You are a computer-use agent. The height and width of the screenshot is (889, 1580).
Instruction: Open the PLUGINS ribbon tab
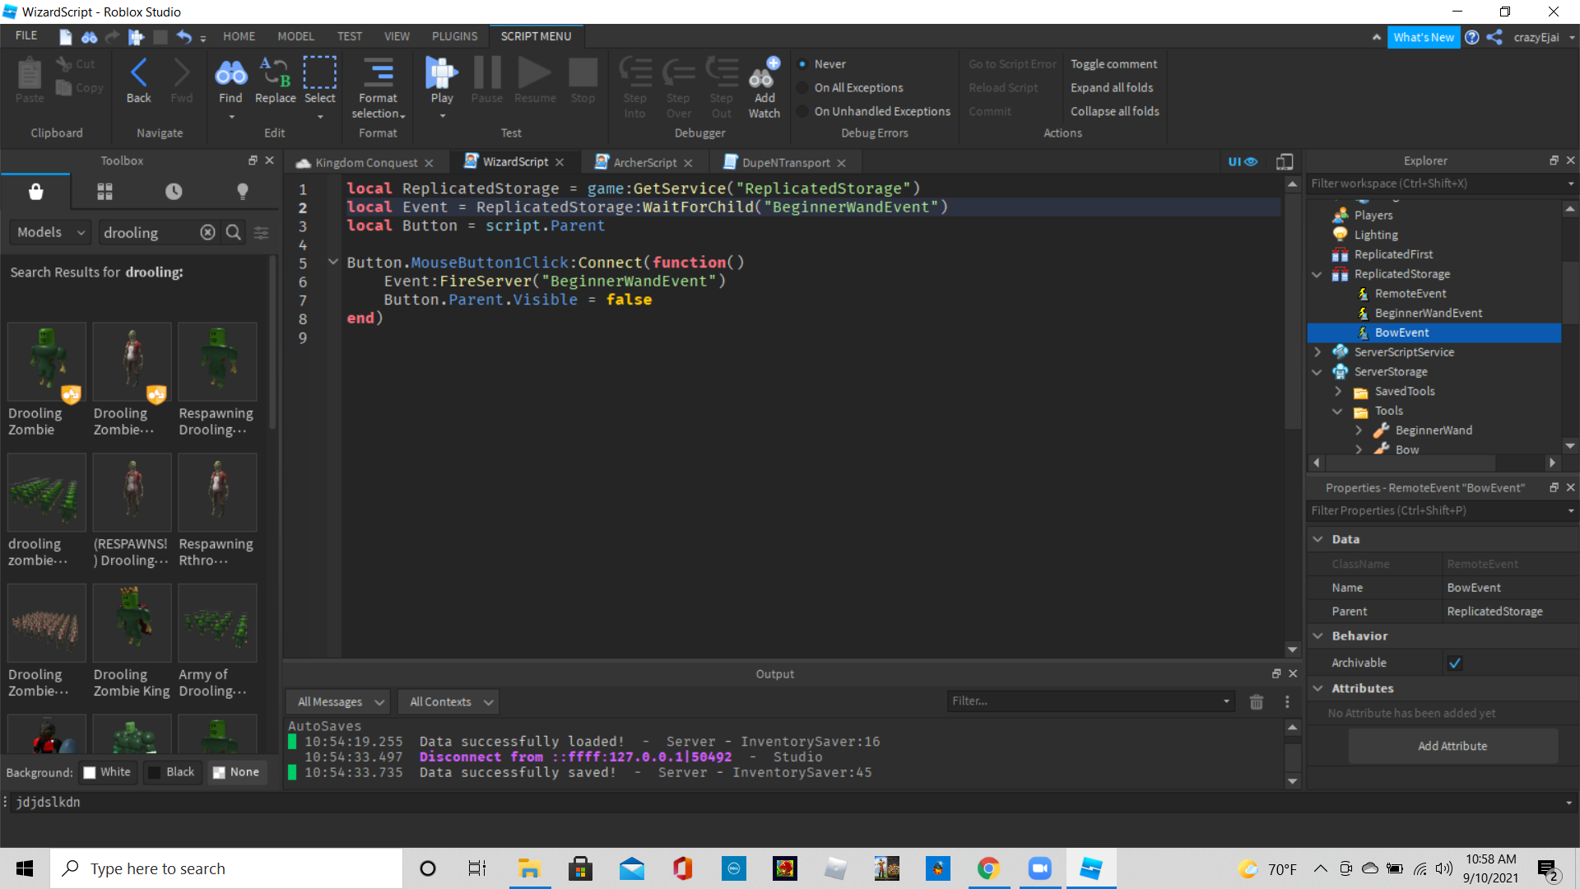(454, 36)
